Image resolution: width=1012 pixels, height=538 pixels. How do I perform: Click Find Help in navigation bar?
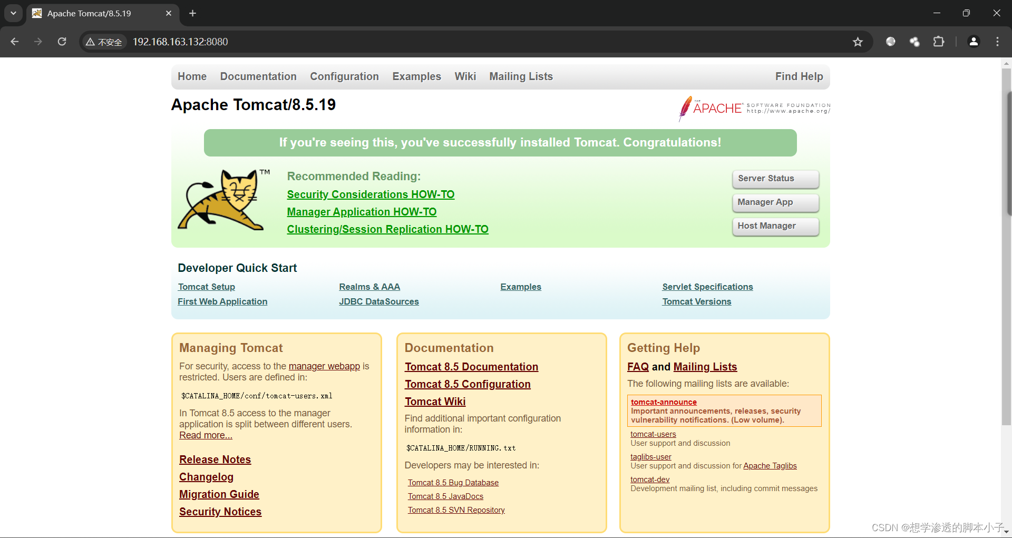[799, 76]
